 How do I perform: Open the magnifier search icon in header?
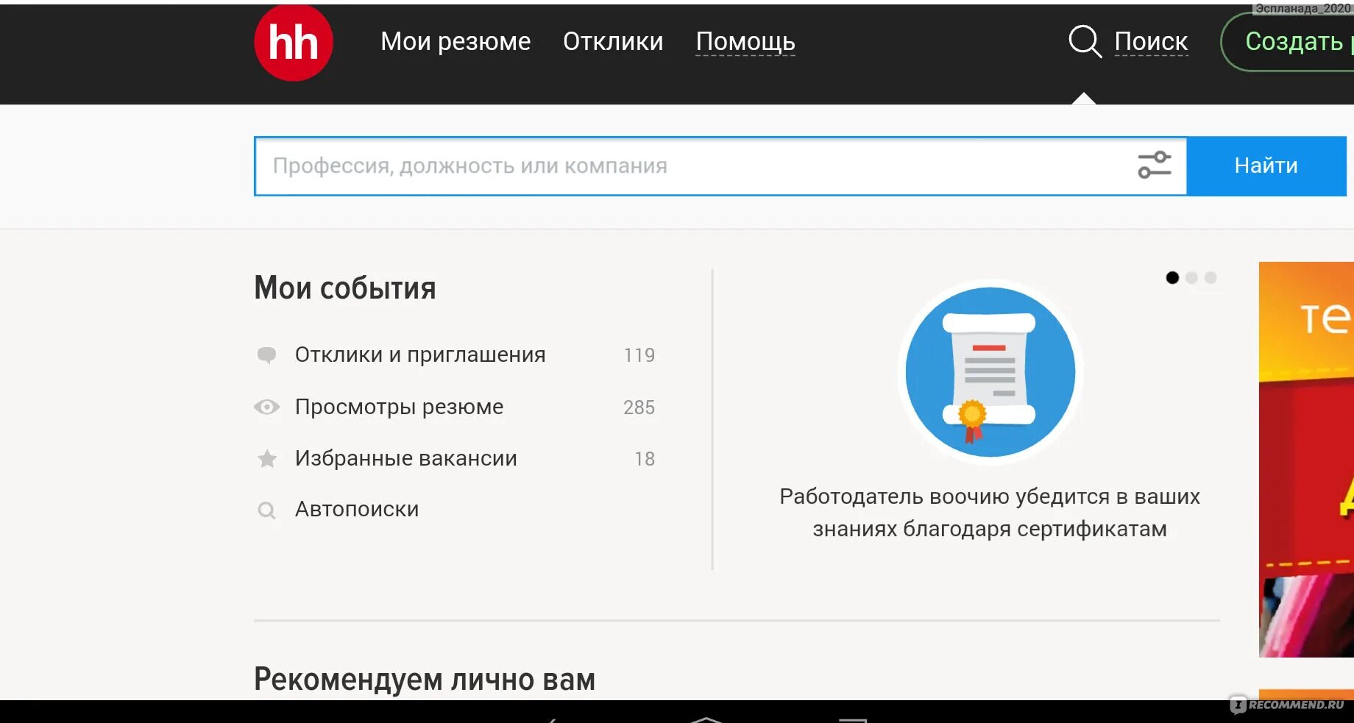[1085, 41]
